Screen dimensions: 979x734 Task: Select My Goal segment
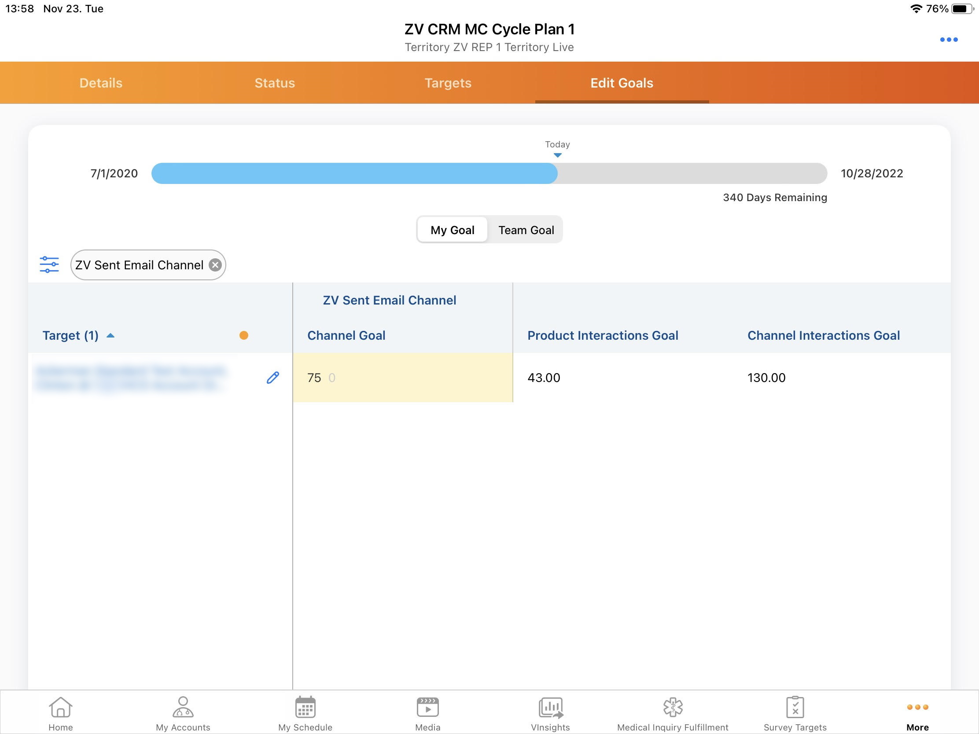452,230
